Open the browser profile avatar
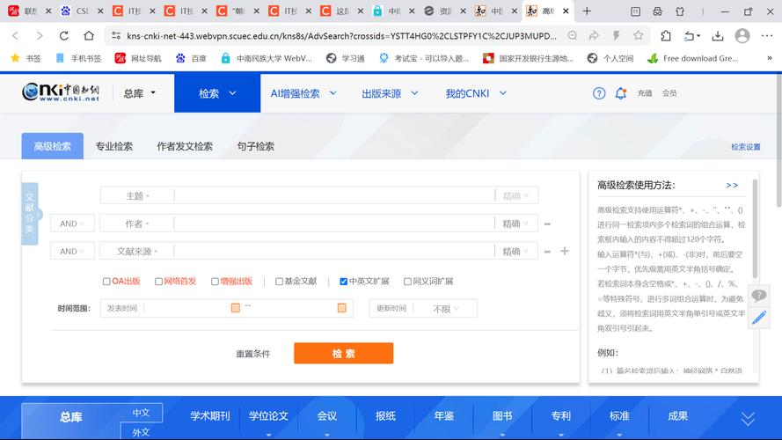This screenshot has height=440, width=782. click(742, 35)
